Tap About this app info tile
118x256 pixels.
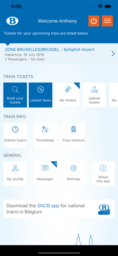tap(103, 174)
